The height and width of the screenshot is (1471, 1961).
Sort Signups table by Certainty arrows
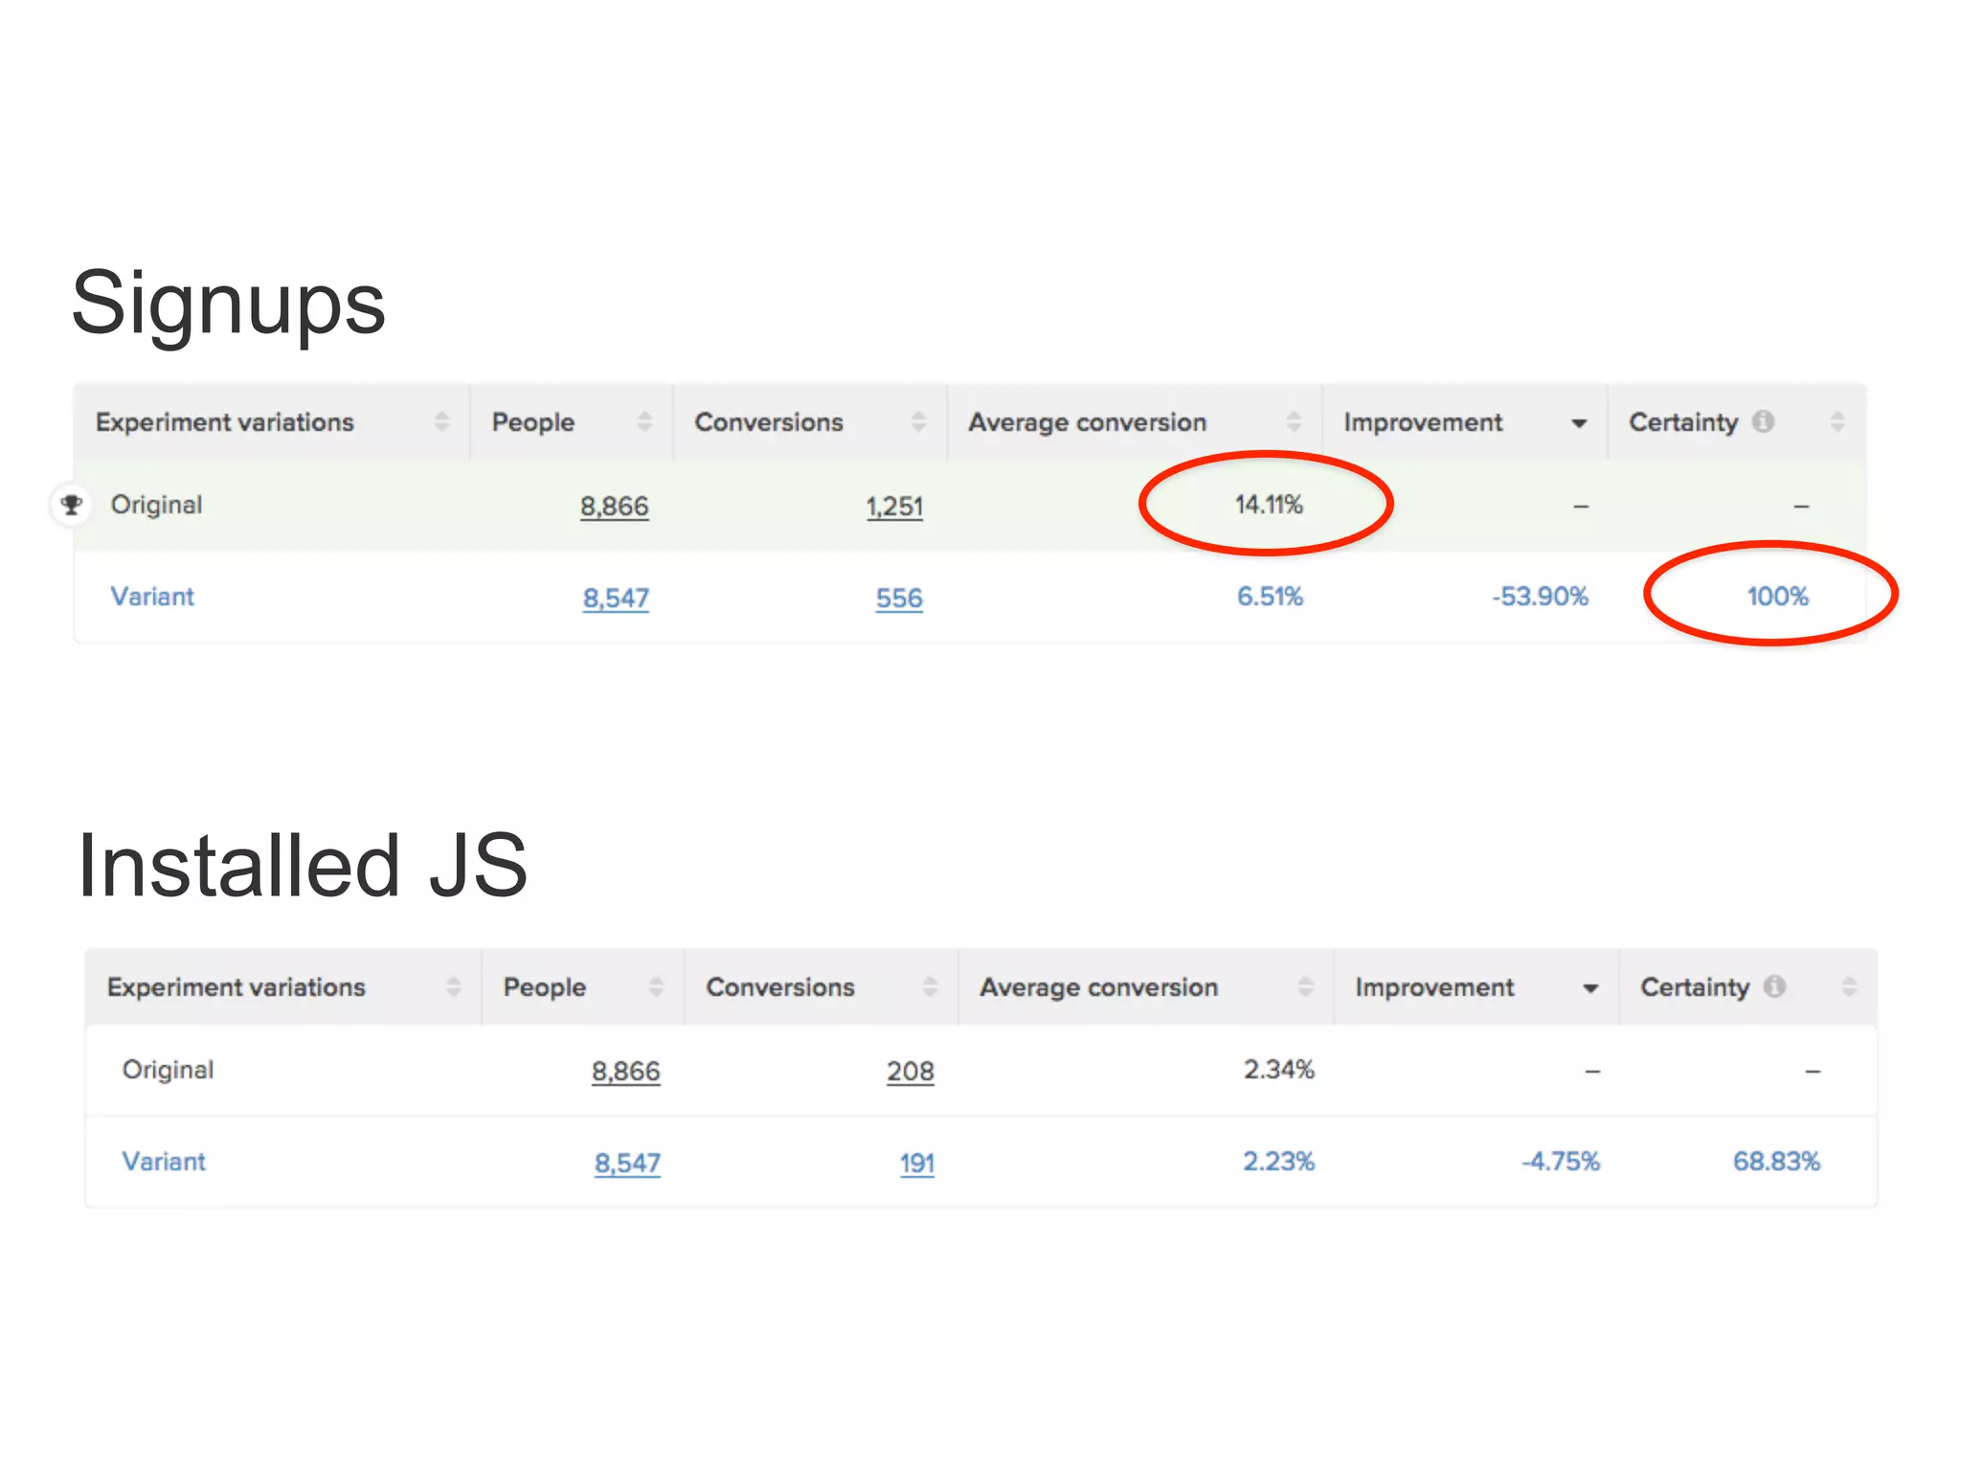pos(1837,421)
